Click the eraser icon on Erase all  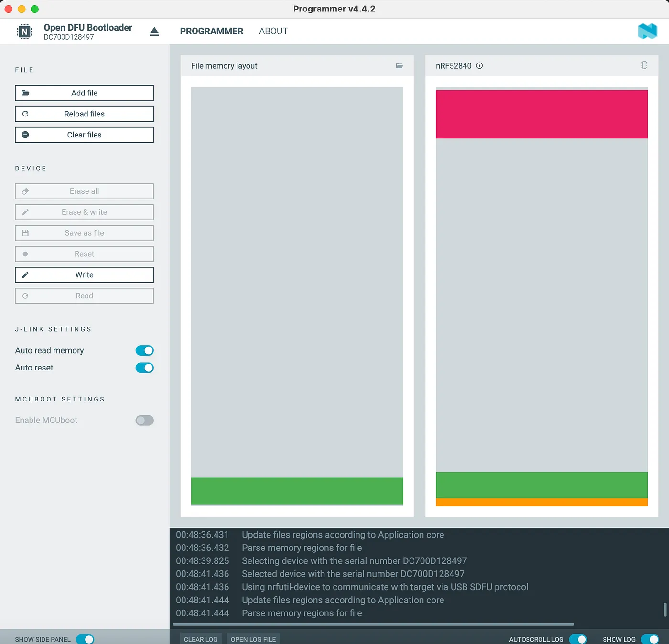25,191
